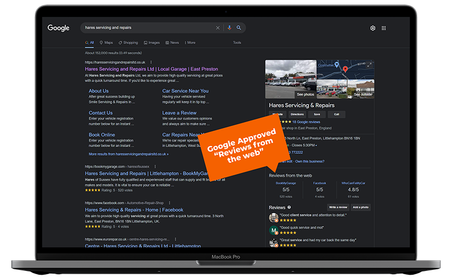The width and height of the screenshot is (452, 279).
Task: Open options dots beside haresservicingandrepairsltd.co.uk URL
Action: point(151,62)
